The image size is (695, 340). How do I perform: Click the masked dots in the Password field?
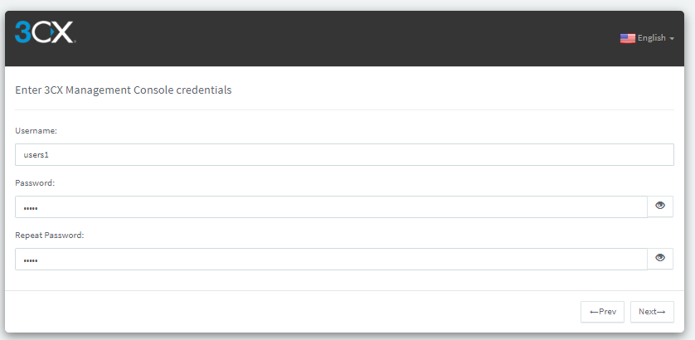[31, 207]
